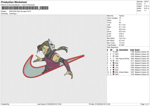Click the Total Bobbin value 91.95ft

point(121,45)
